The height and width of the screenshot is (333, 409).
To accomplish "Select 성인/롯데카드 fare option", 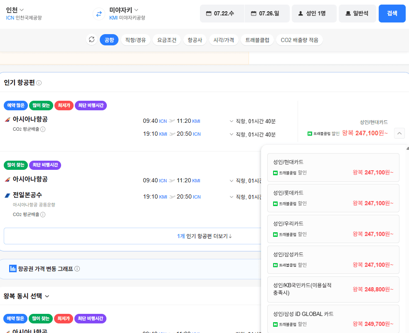I will (333, 198).
